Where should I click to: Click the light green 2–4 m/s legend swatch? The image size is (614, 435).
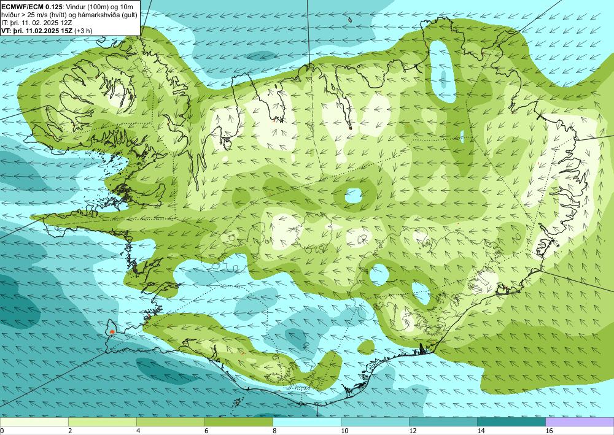[x=102, y=422]
